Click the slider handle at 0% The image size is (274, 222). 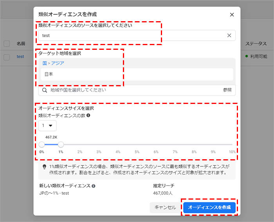[41, 144]
